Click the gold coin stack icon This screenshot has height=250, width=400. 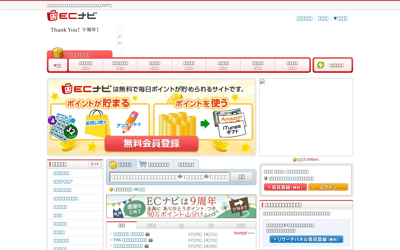pyautogui.click(x=57, y=53)
